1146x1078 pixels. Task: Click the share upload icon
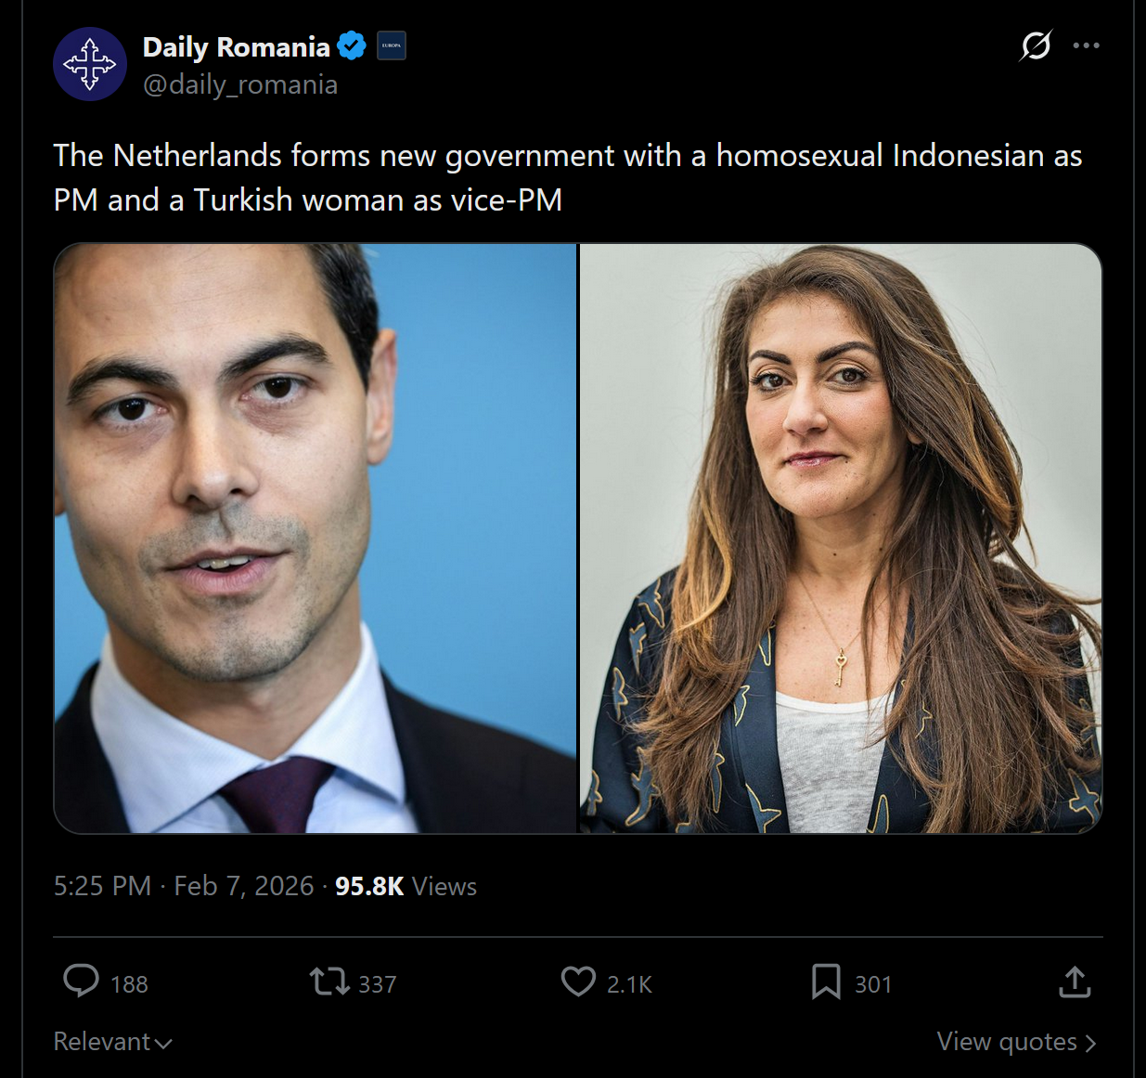click(1075, 982)
